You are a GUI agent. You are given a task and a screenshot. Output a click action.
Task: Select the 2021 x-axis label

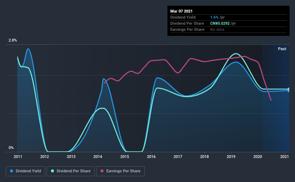click(x=285, y=157)
